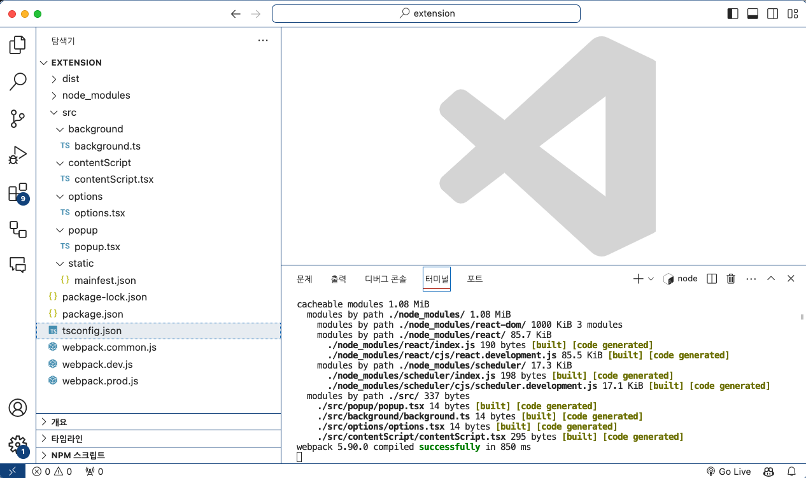Open Copilot status icon in status bar

click(768, 472)
